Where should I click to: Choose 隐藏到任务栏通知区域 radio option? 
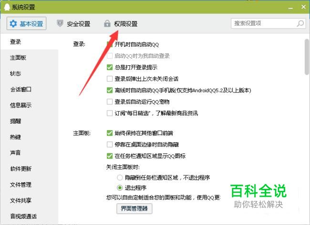point(120,178)
